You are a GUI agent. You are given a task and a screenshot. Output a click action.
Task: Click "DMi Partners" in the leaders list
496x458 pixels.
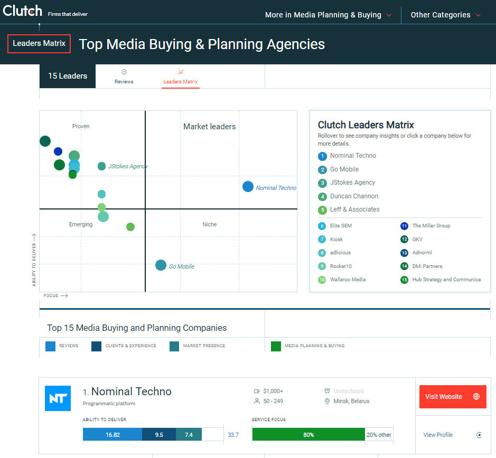pyautogui.click(x=427, y=266)
